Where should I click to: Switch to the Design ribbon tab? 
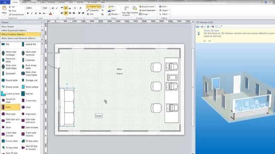pos(33,2)
